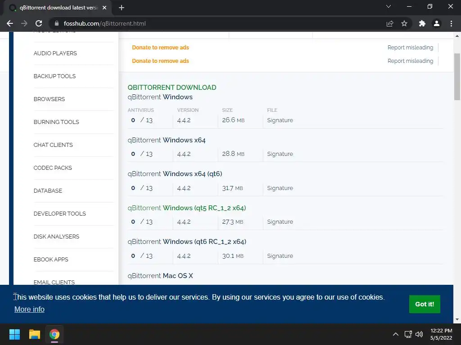Open the volume tray icon

[x=419, y=334]
